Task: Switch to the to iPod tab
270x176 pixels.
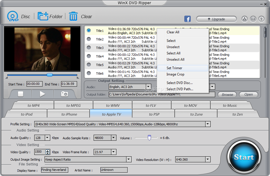Action: coord(27,114)
